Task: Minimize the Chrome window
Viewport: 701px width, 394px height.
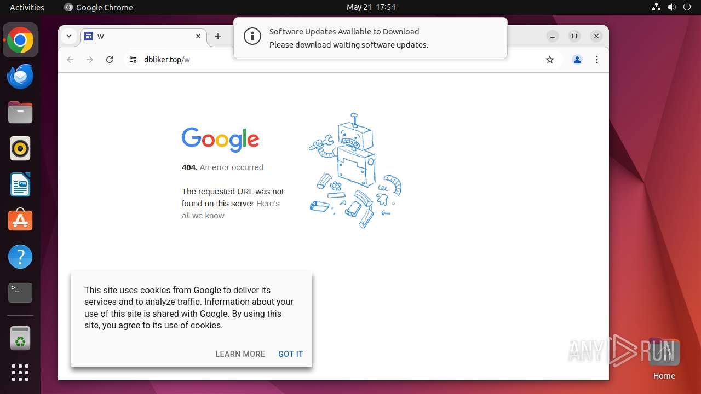Action: 553,36
